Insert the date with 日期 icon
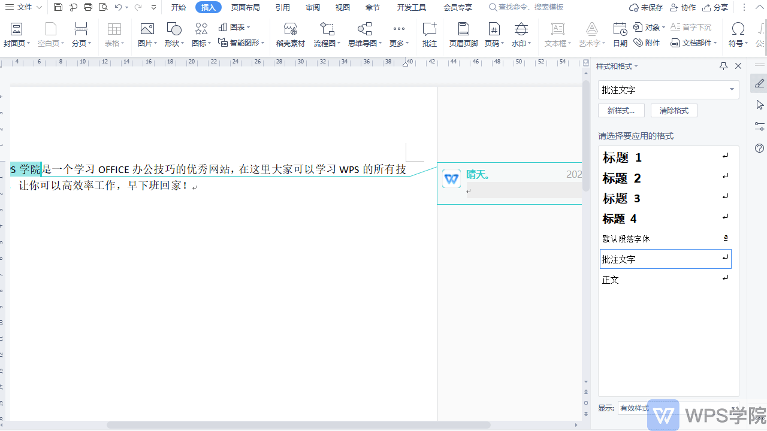This screenshot has height=431, width=767. [x=620, y=34]
